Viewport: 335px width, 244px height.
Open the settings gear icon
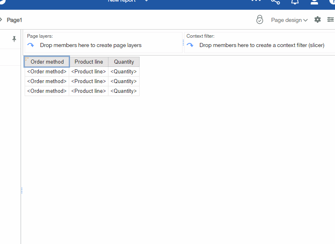click(318, 20)
